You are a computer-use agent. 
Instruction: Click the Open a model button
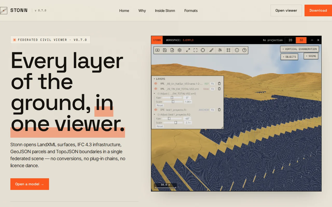click(30, 184)
